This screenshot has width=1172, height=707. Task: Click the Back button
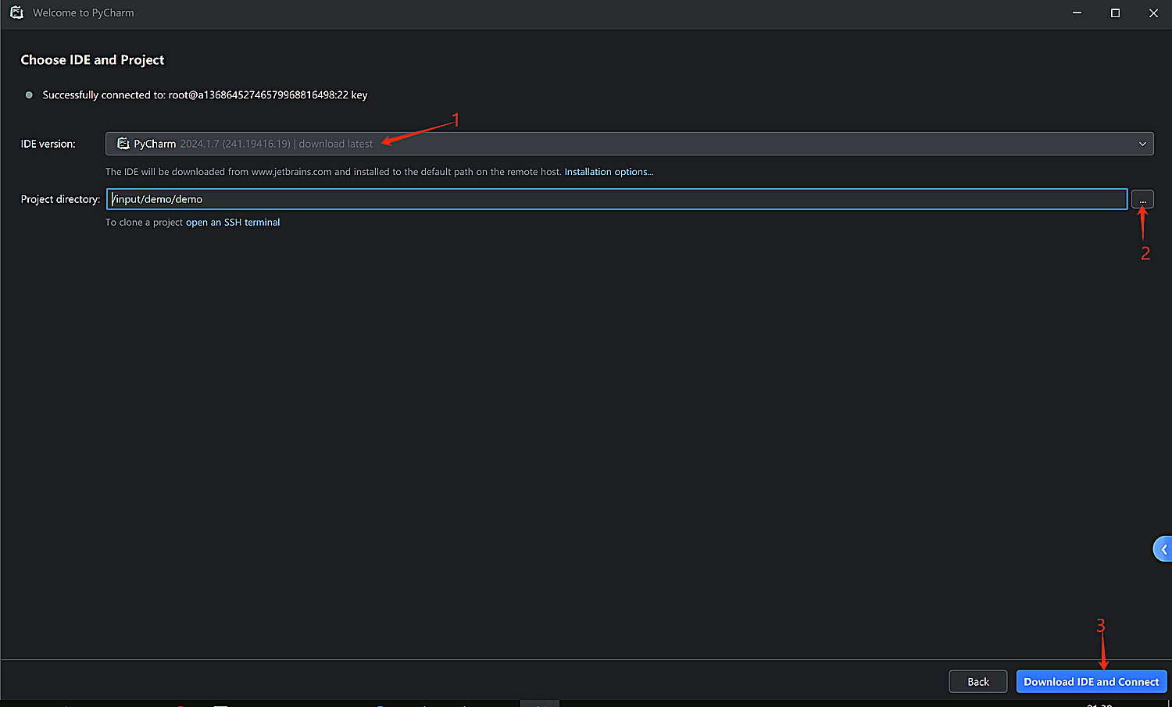pos(978,681)
